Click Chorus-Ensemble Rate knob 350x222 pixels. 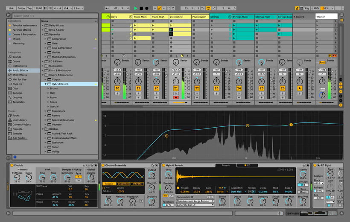pyautogui.click(x=108, y=201)
